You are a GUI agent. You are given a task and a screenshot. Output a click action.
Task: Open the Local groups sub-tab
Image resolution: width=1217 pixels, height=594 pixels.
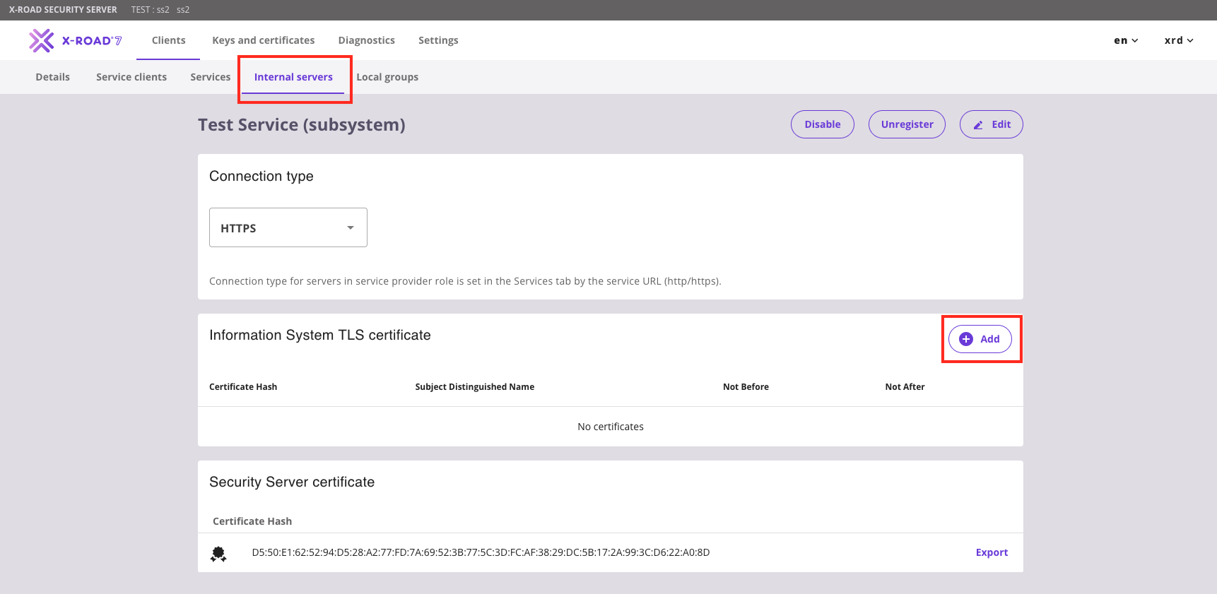[387, 77]
